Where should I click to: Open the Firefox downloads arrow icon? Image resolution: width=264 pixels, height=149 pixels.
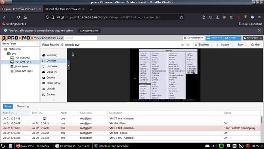coord(217,17)
